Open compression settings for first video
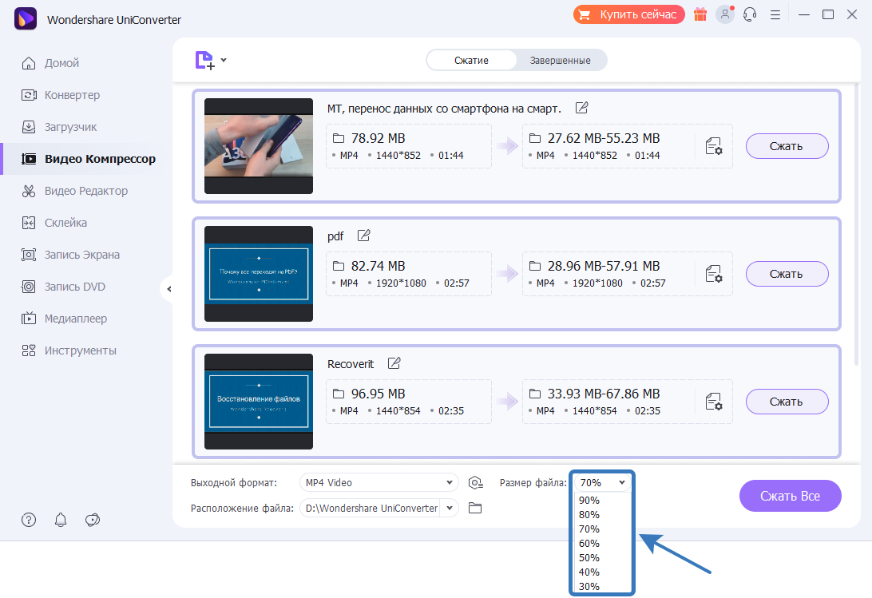 point(714,146)
